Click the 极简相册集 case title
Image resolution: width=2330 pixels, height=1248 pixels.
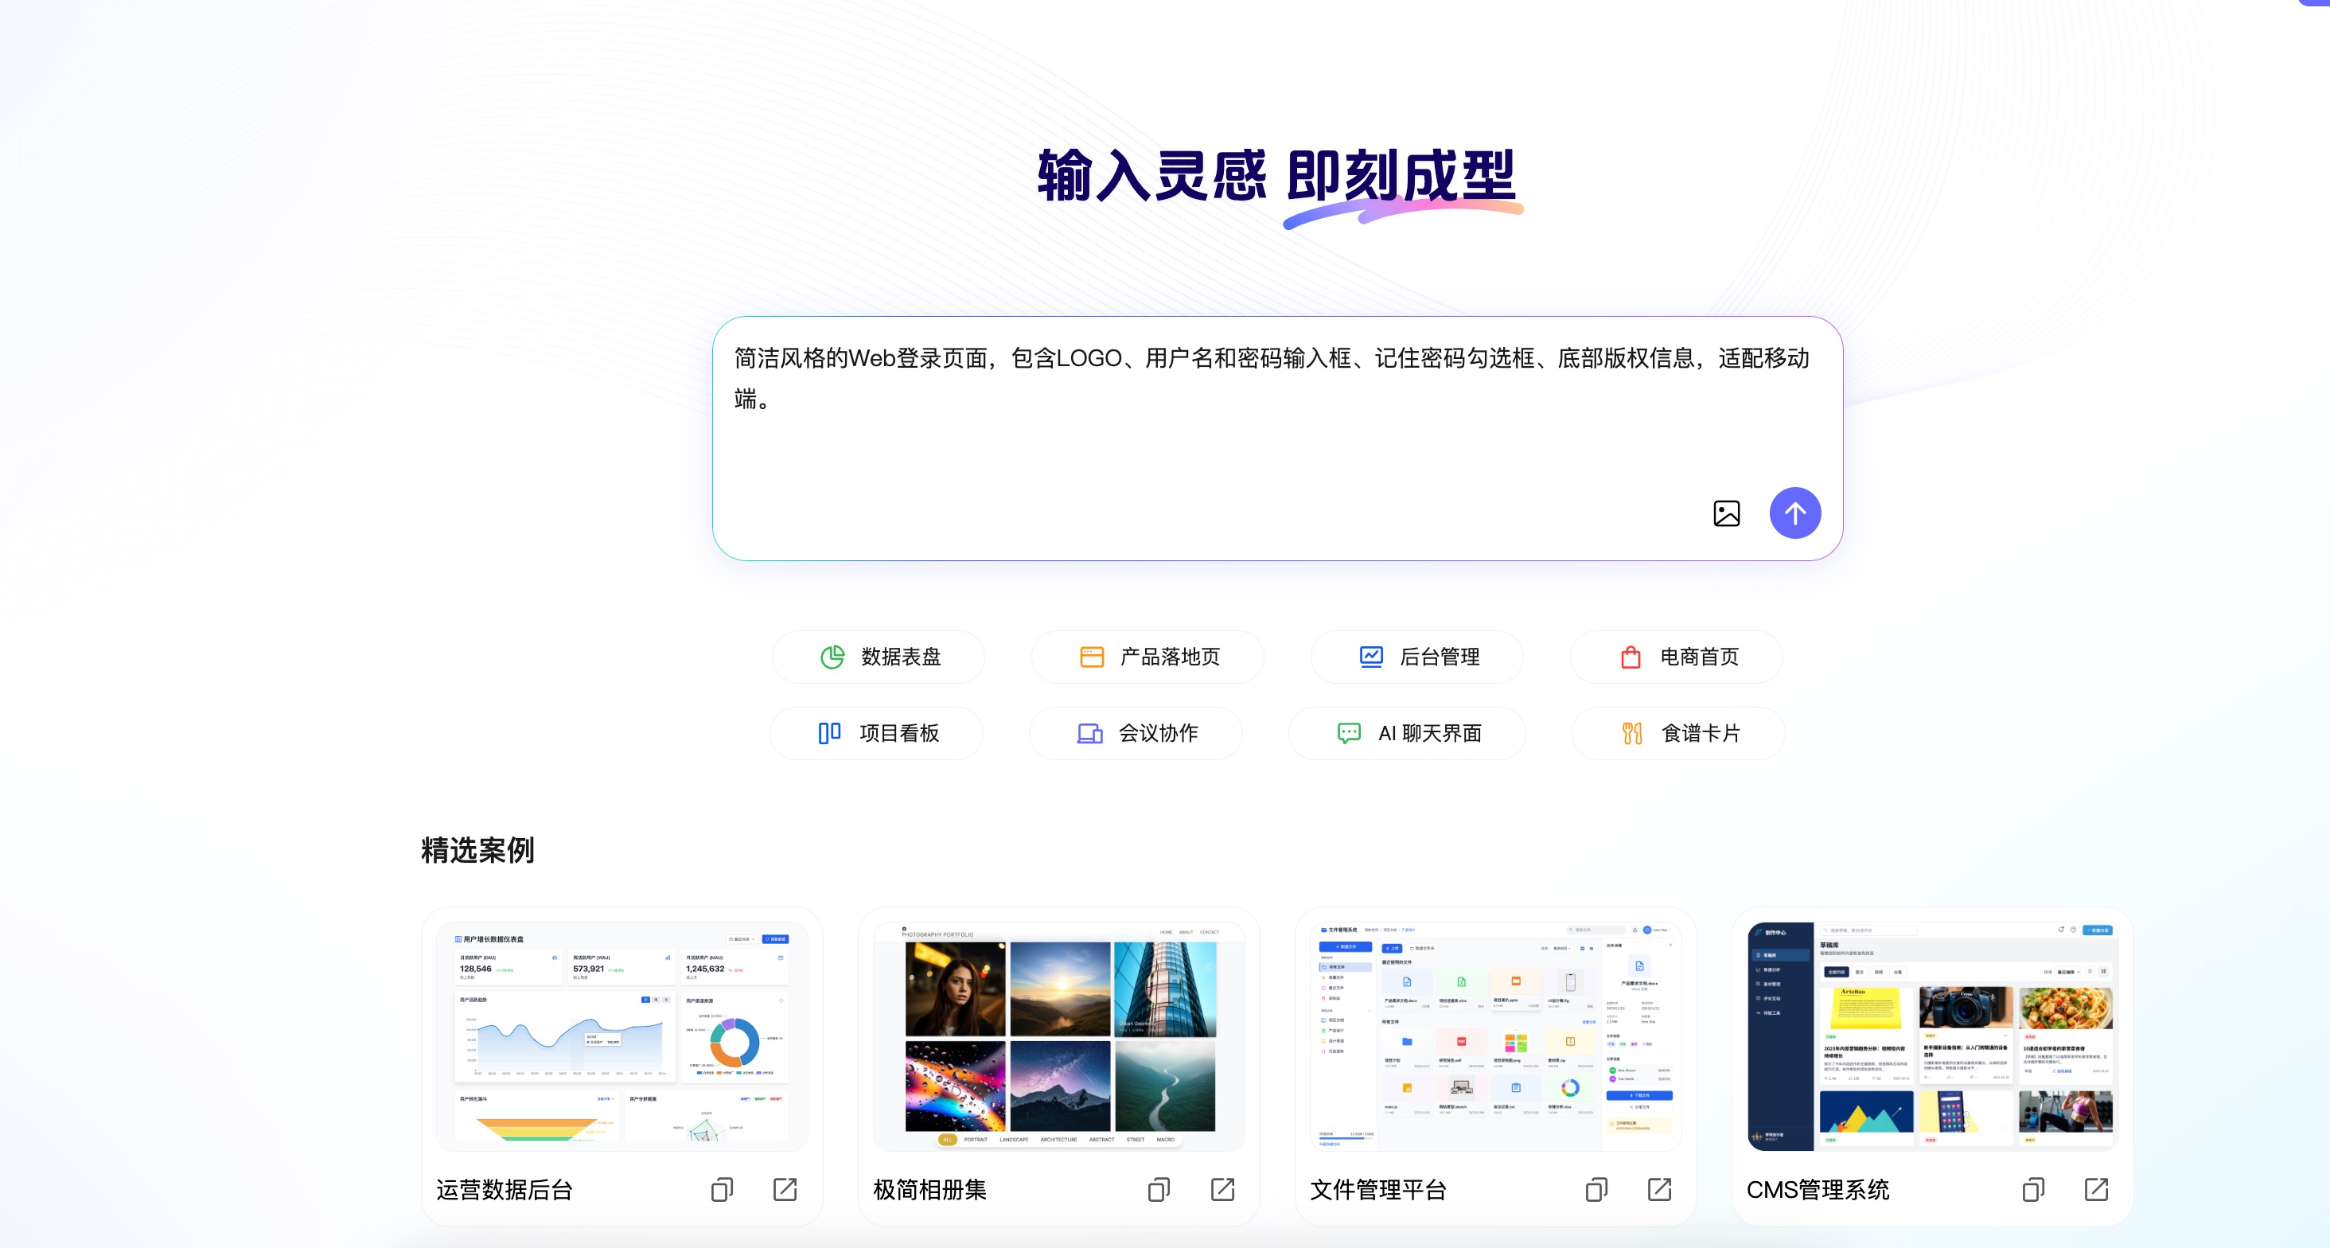[x=929, y=1190]
